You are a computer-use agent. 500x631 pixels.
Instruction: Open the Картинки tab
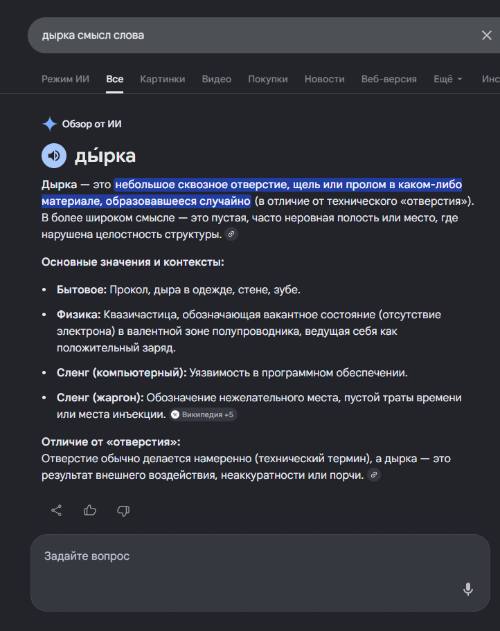click(162, 79)
